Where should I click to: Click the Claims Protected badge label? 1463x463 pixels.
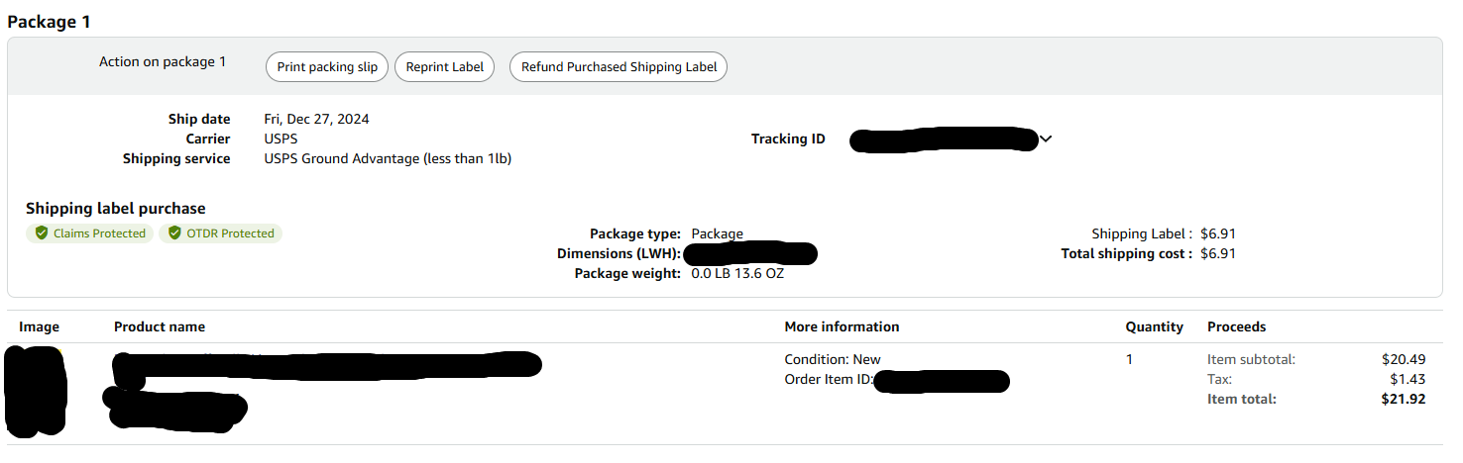99,233
